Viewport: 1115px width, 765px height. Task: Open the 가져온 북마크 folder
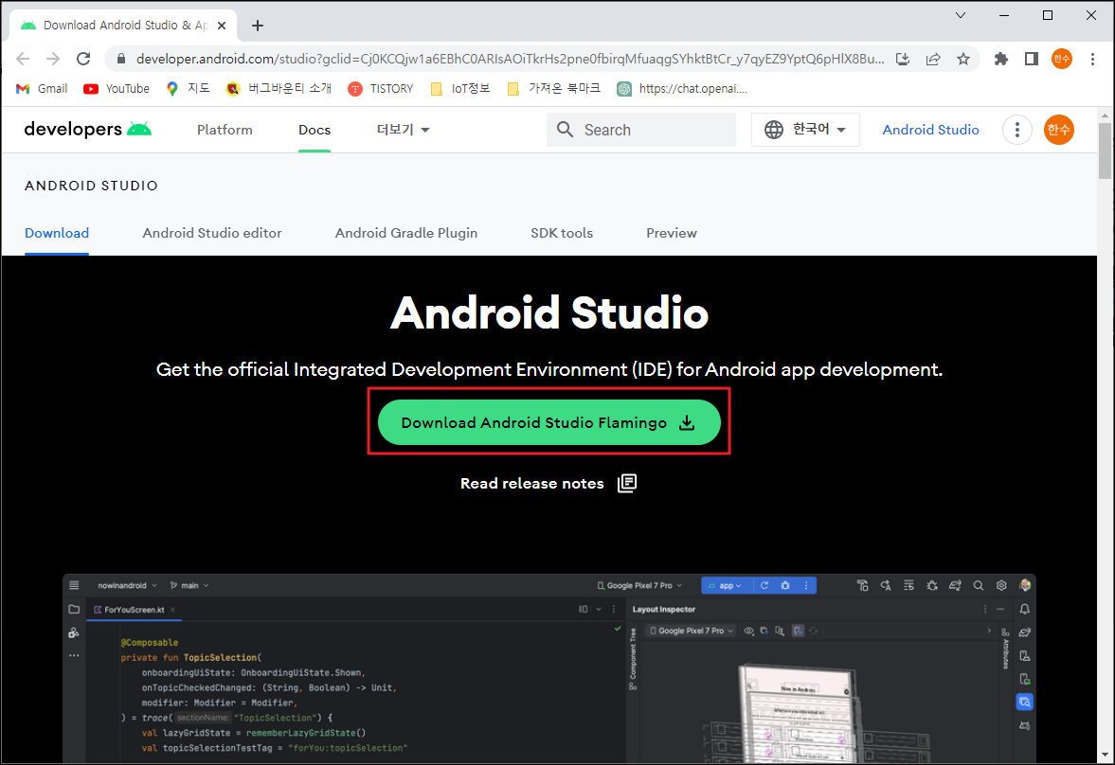click(553, 89)
